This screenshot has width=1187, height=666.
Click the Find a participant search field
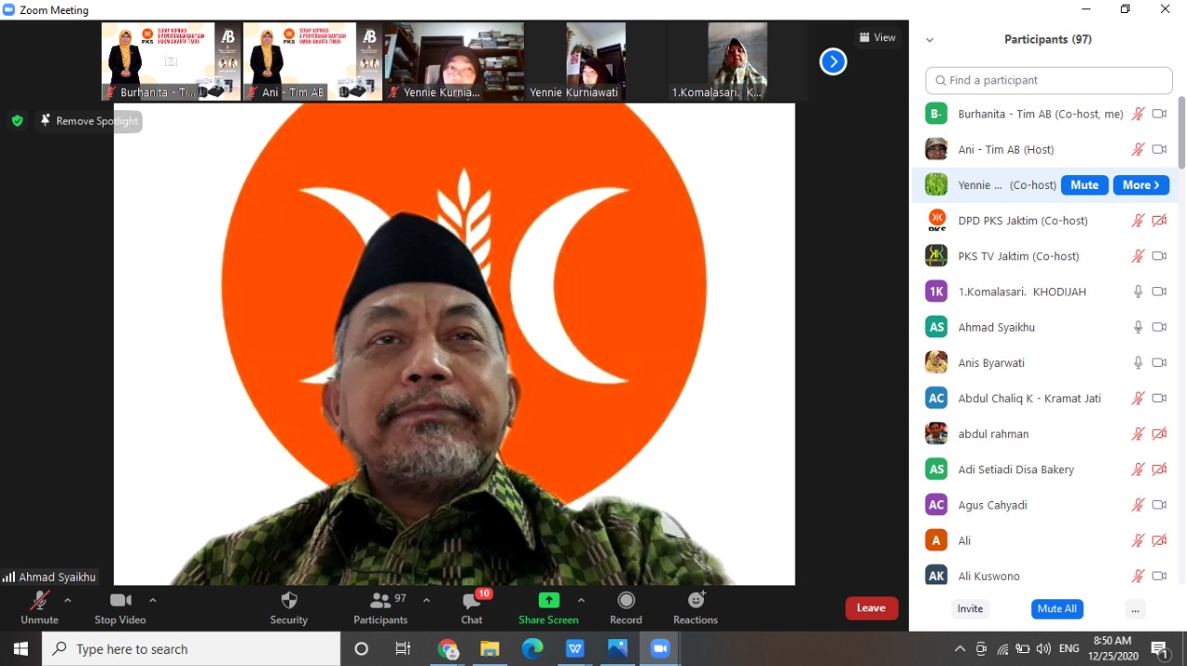(1049, 81)
